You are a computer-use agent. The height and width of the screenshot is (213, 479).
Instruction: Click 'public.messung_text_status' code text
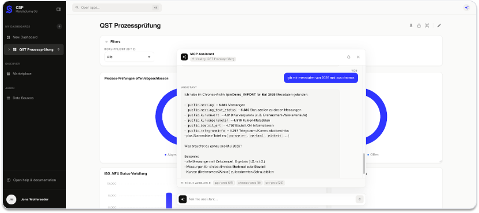click(212, 110)
